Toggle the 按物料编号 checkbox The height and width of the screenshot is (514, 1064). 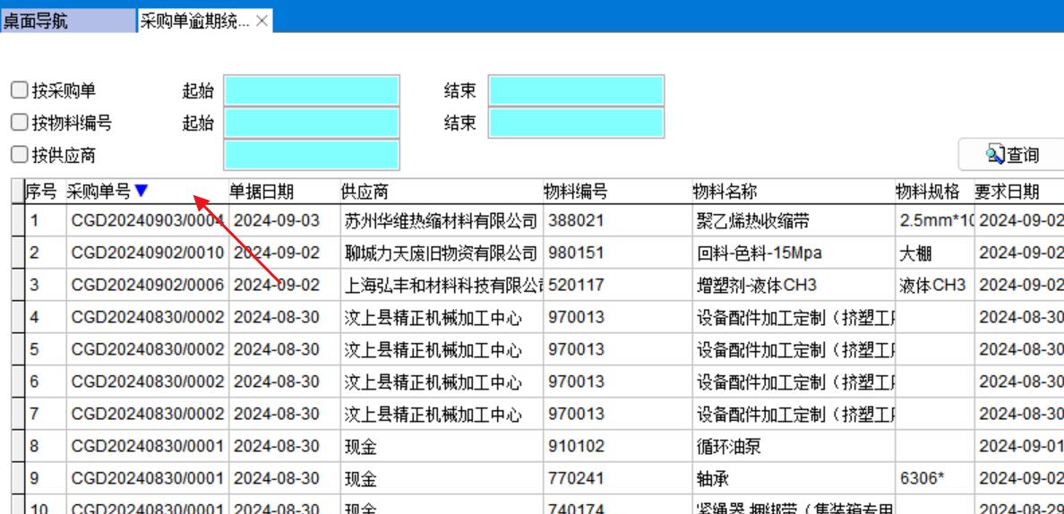19,123
